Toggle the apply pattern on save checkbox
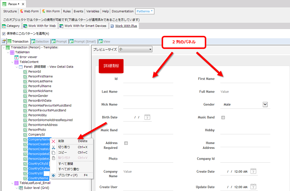 tap(4, 34)
